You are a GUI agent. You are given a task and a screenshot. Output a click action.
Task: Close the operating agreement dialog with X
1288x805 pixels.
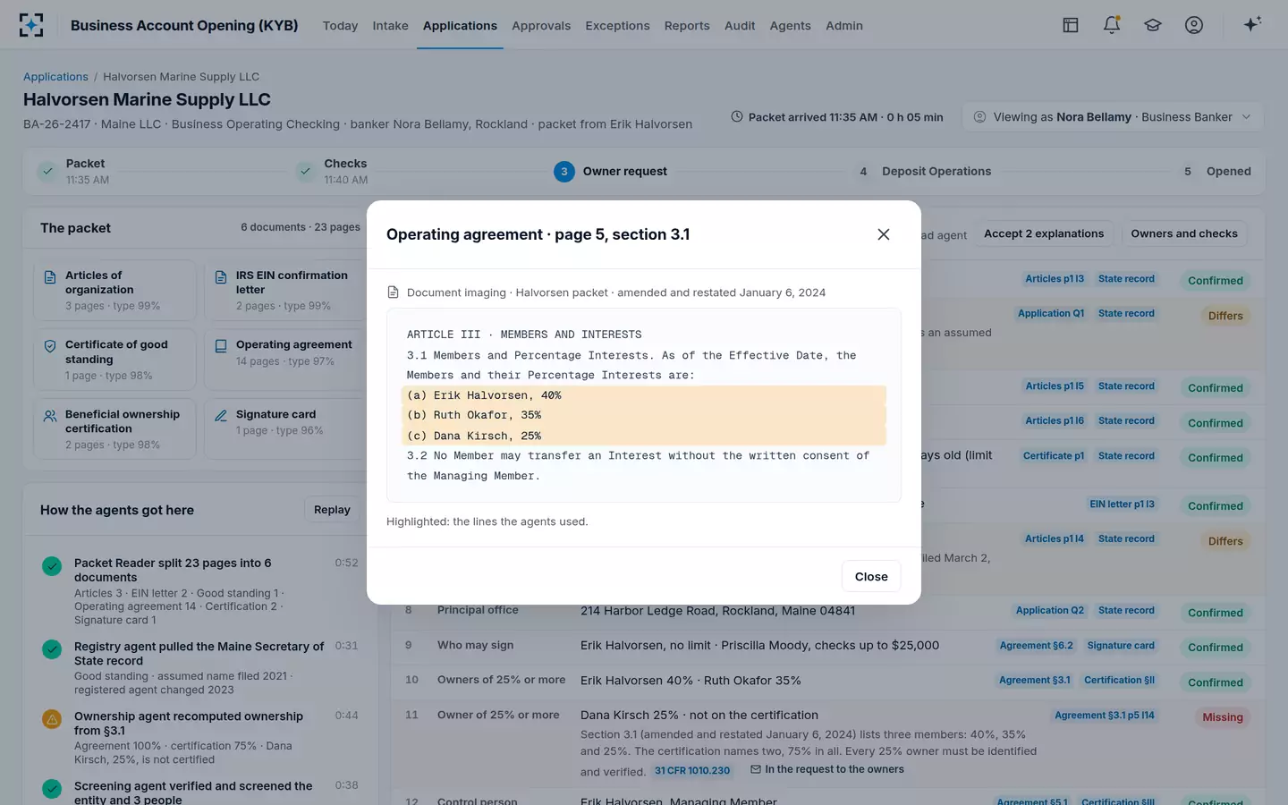[x=884, y=234]
